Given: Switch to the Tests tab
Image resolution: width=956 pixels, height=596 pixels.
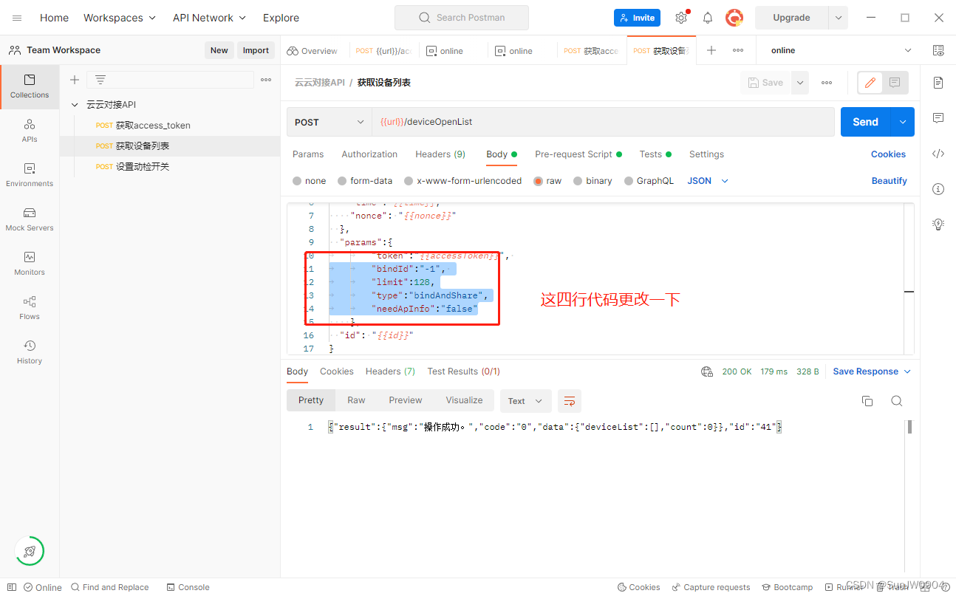Looking at the screenshot, I should pos(655,154).
